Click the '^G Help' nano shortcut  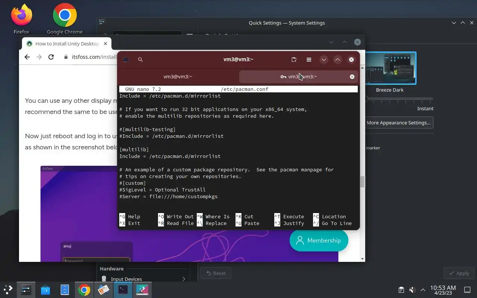point(130,216)
